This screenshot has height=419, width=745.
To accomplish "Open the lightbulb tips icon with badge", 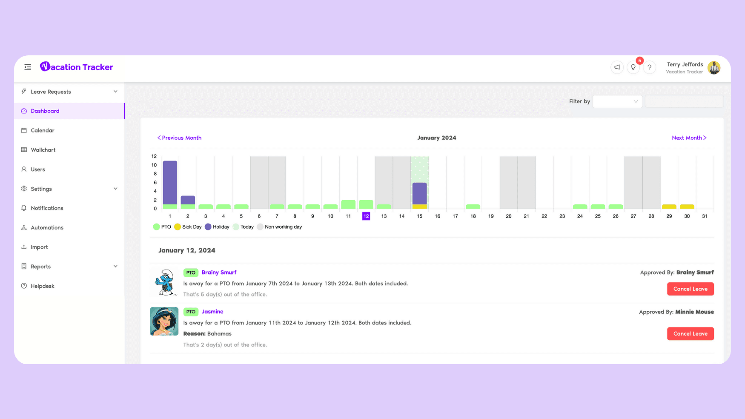I will (x=633, y=67).
